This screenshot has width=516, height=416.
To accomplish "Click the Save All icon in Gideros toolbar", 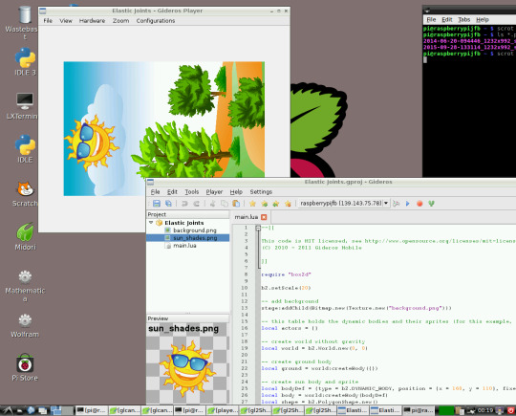I will point(168,204).
